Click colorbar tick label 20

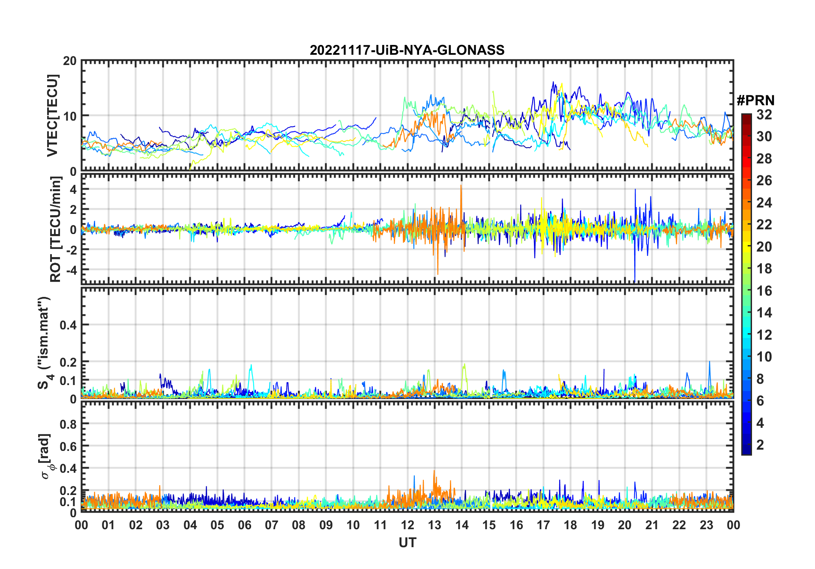[x=764, y=247]
